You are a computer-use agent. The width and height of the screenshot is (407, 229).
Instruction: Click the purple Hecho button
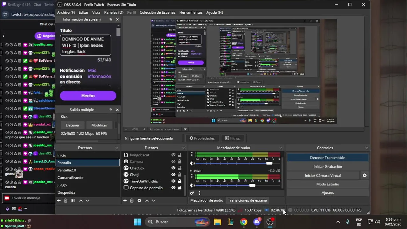point(88,96)
